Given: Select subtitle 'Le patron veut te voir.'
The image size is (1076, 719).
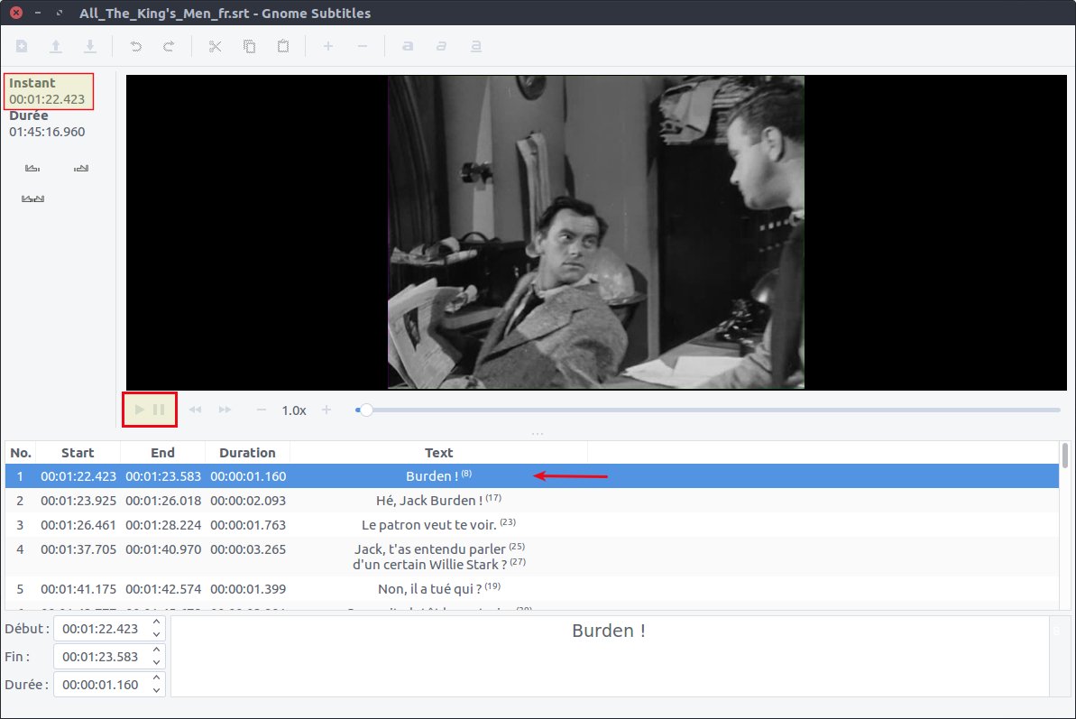Looking at the screenshot, I should coord(532,525).
